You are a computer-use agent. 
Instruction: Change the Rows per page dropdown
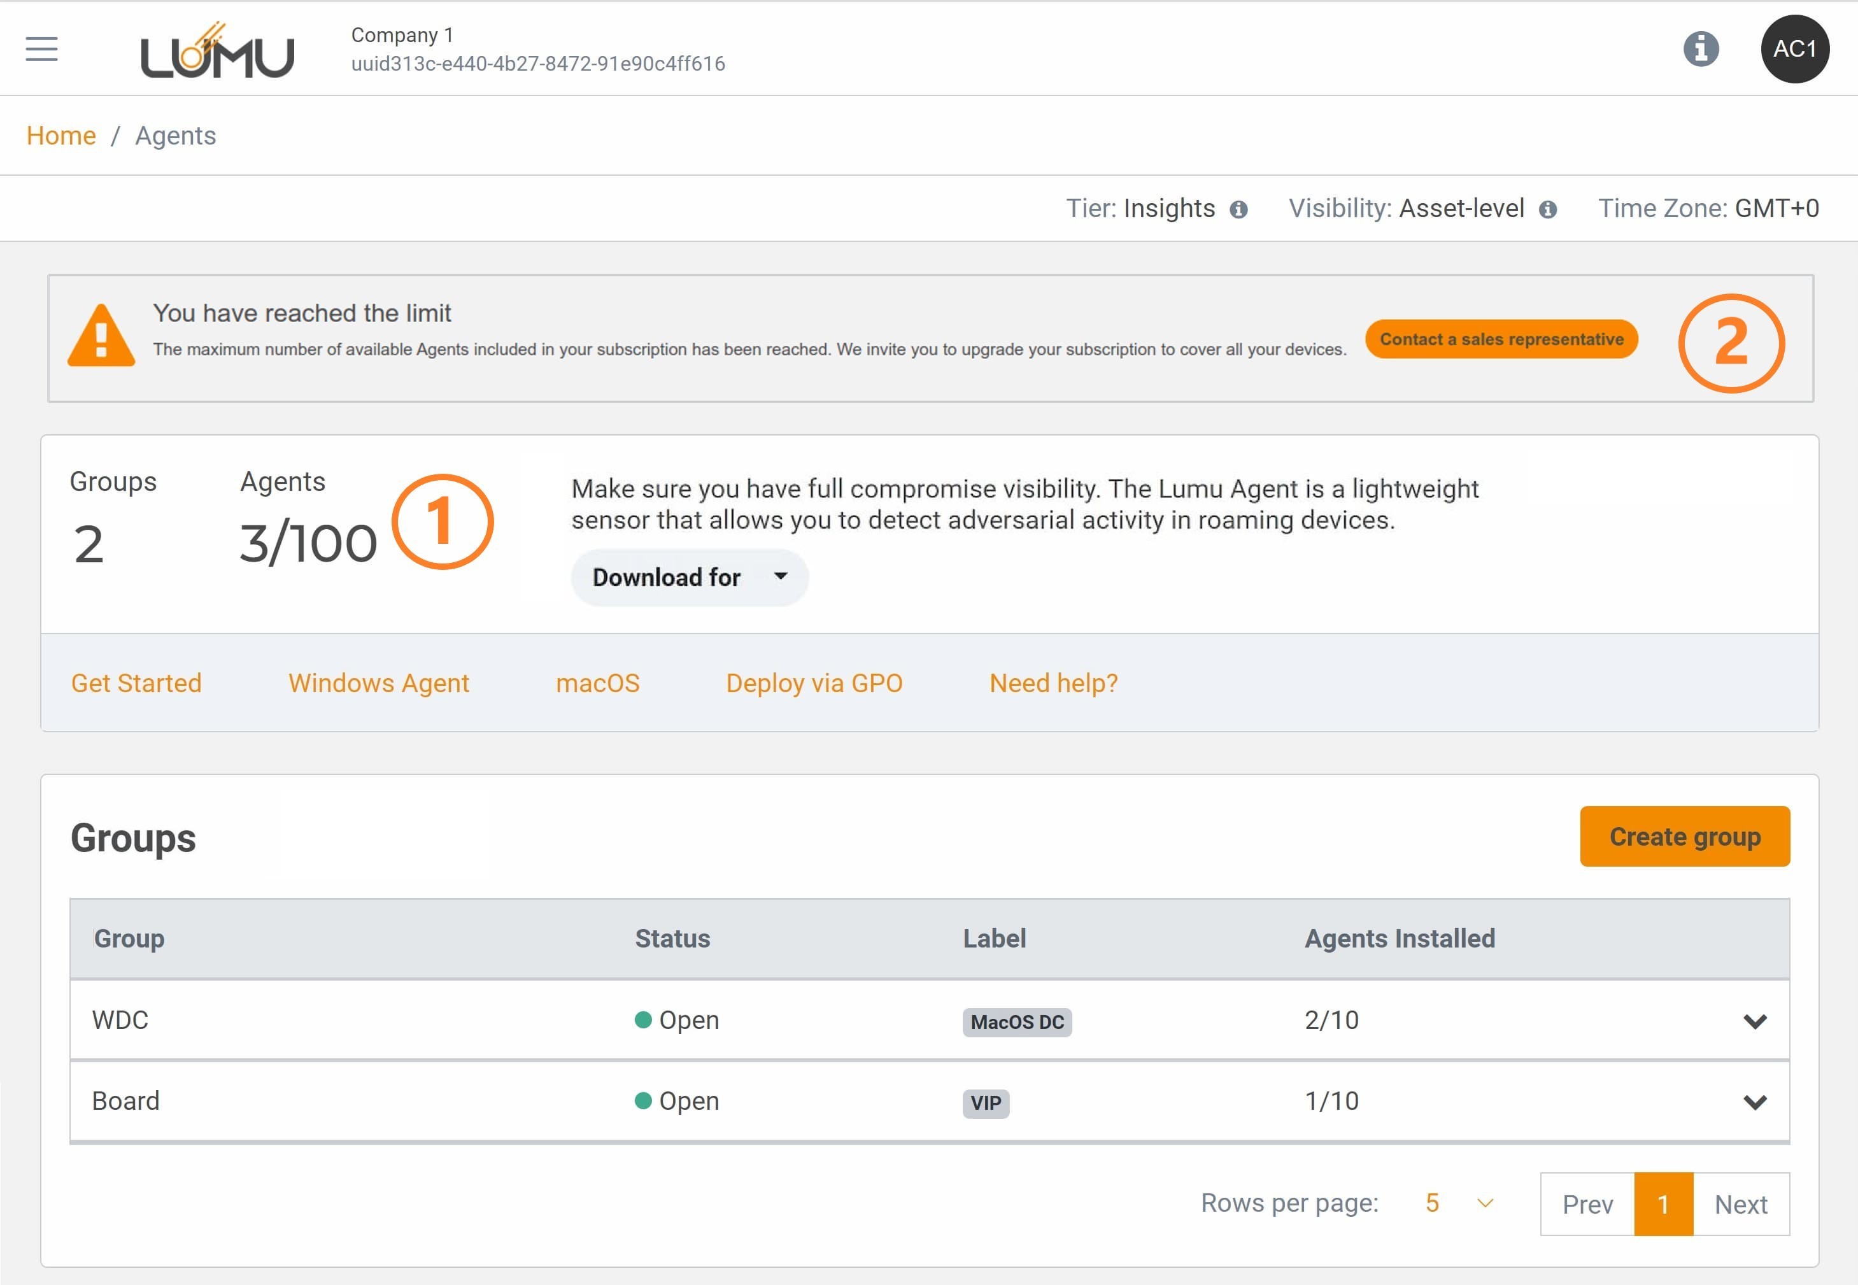[1458, 1203]
